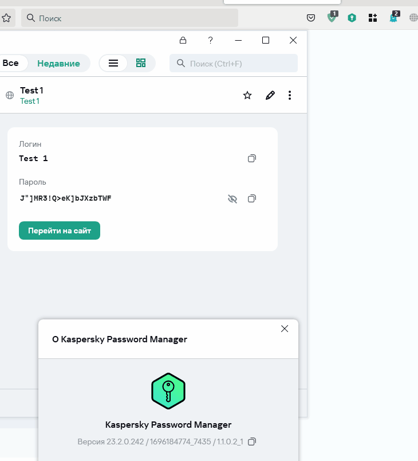Click the О Kaspersky Password Manager dialog title
This screenshot has width=418, height=461.
click(x=120, y=339)
